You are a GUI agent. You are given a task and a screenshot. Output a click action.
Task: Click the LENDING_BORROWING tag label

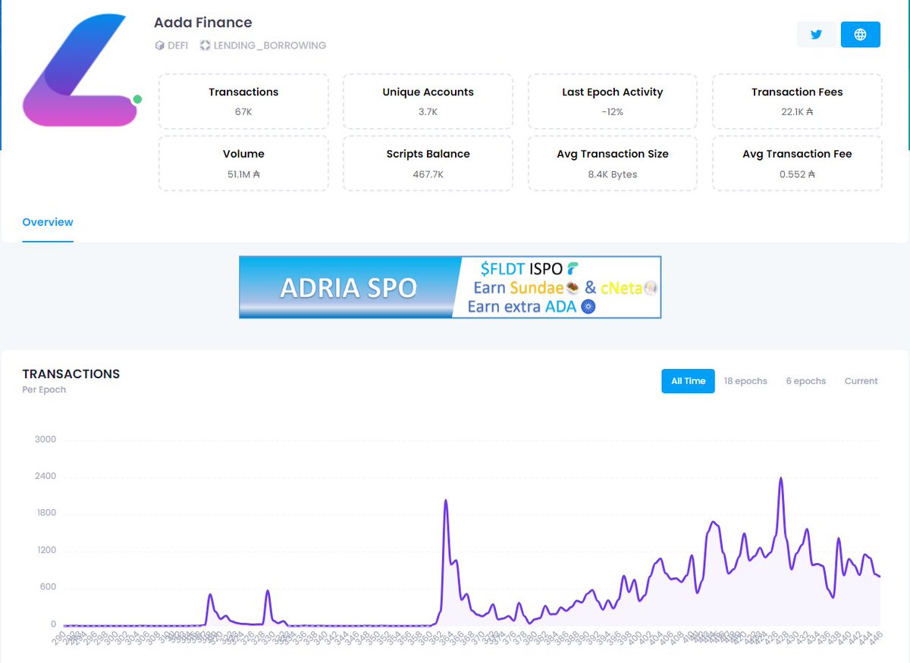point(269,45)
